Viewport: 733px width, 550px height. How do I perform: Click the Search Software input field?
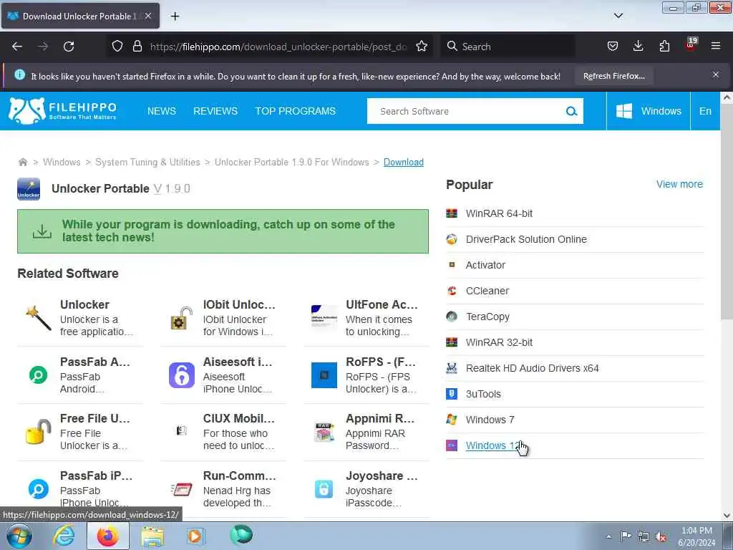pyautogui.click(x=467, y=111)
